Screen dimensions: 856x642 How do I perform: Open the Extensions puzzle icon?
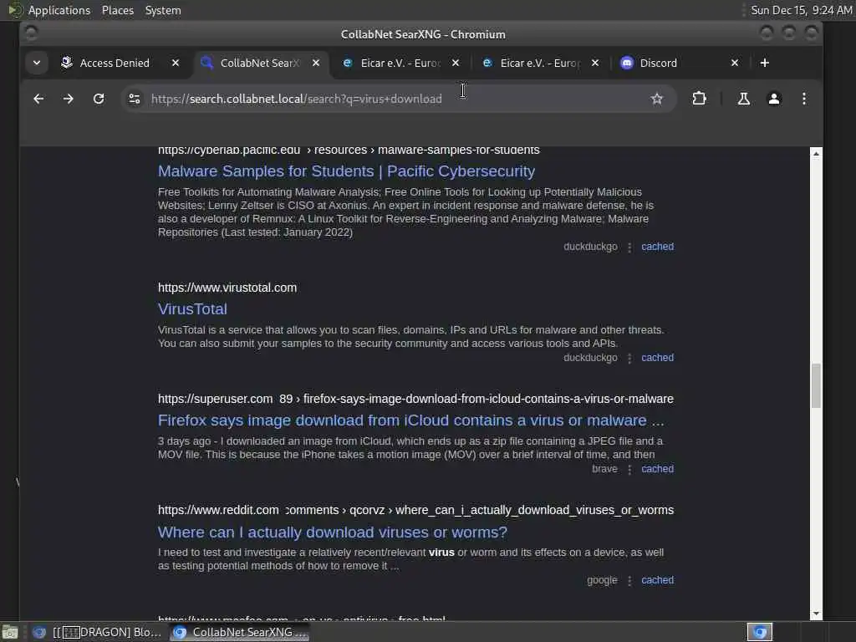[699, 99]
